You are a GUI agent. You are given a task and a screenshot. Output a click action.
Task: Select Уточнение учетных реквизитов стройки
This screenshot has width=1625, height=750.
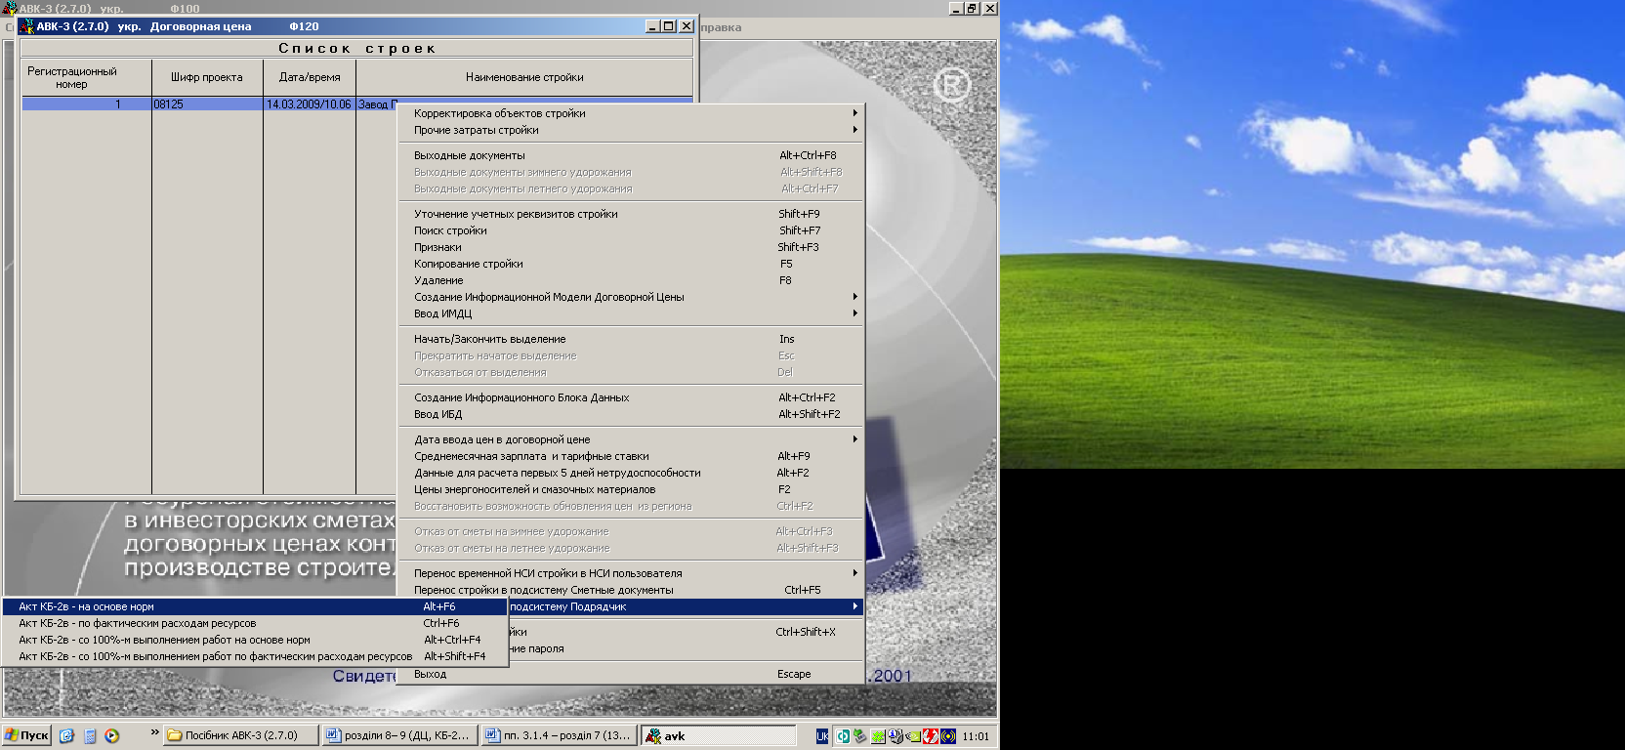click(x=631, y=214)
